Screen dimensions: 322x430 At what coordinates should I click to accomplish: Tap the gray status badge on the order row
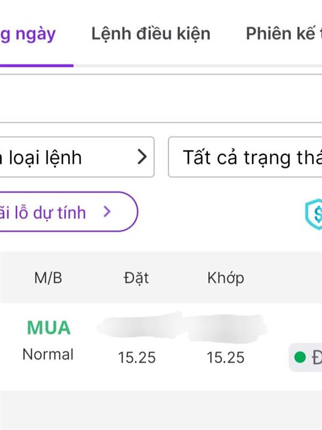306,357
